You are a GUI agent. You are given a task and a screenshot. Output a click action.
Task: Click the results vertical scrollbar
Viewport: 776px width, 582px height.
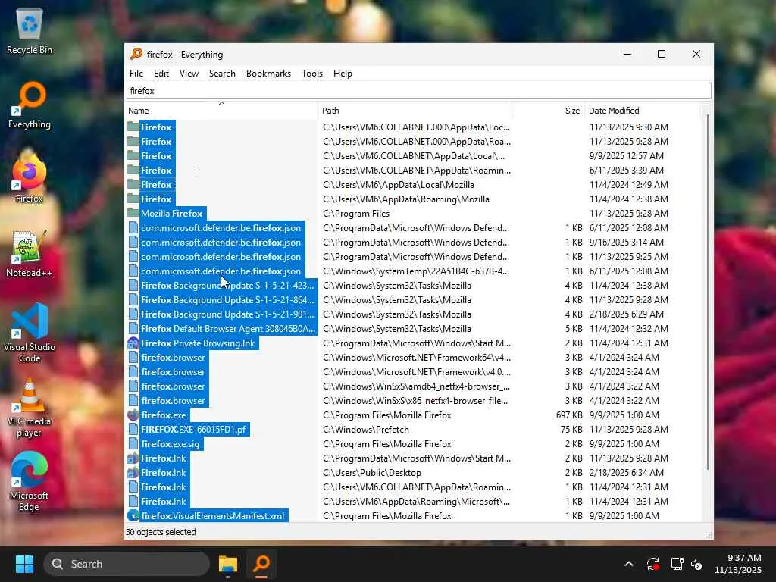pos(707,292)
